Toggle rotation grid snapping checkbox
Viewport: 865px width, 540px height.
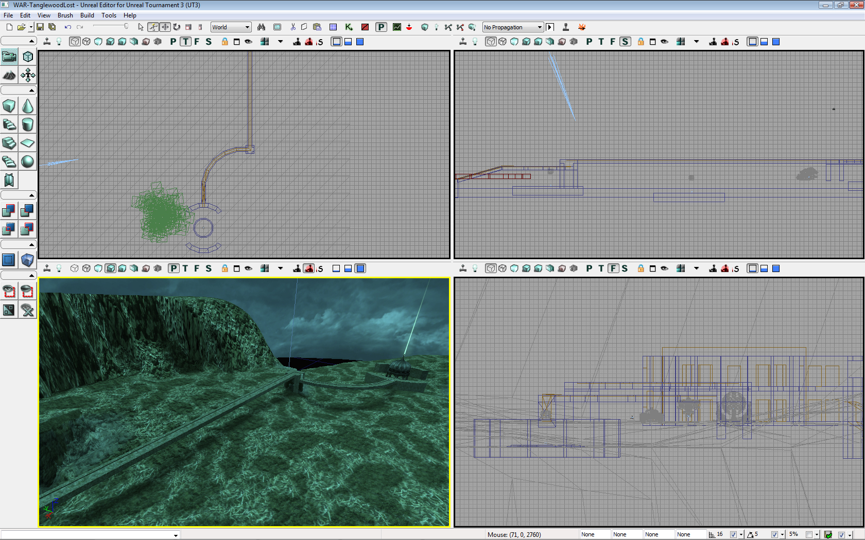[x=774, y=535]
